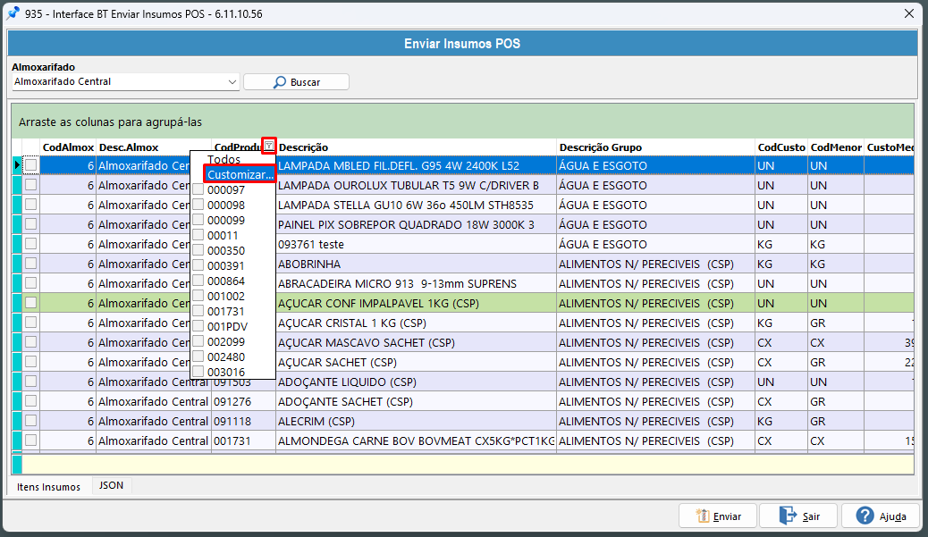Check filter value 003016
Viewport: 928px width, 537px height.
[x=198, y=372]
